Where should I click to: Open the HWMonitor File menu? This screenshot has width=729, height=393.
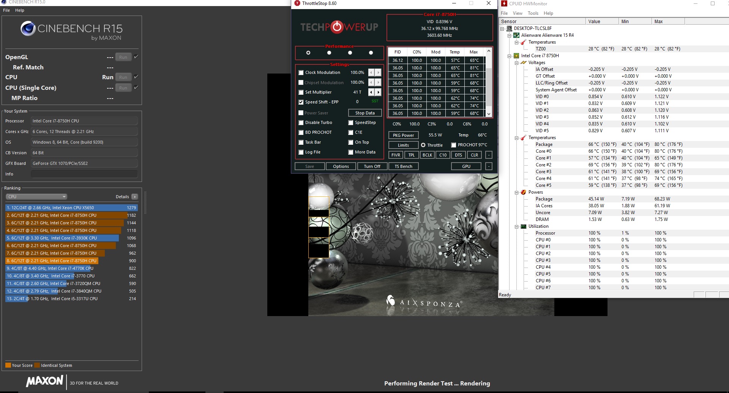[504, 13]
